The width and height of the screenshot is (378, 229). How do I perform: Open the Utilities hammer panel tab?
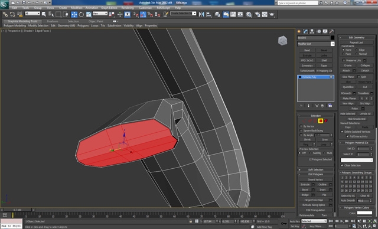click(332, 31)
